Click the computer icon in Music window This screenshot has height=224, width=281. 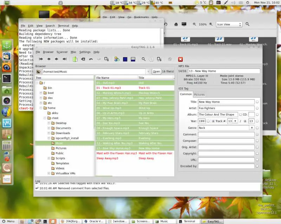tap(184, 24)
